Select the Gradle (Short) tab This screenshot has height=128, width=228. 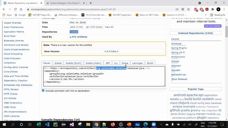73,63
